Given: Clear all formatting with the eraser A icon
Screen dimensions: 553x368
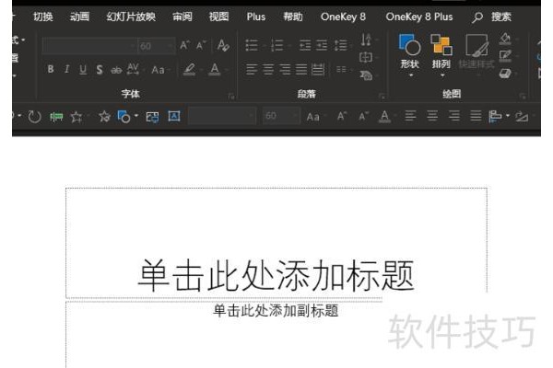Looking at the screenshot, I should tap(223, 45).
